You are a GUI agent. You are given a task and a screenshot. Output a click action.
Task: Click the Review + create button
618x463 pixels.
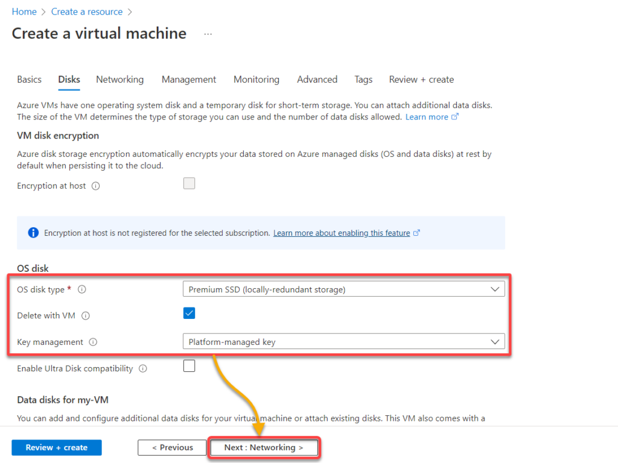tap(56, 447)
